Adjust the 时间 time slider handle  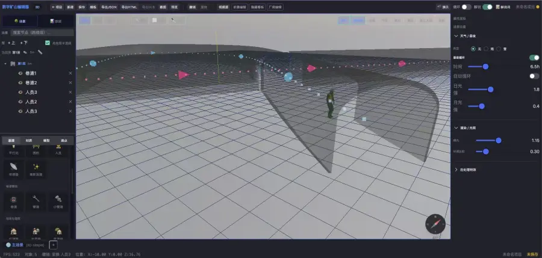point(485,66)
